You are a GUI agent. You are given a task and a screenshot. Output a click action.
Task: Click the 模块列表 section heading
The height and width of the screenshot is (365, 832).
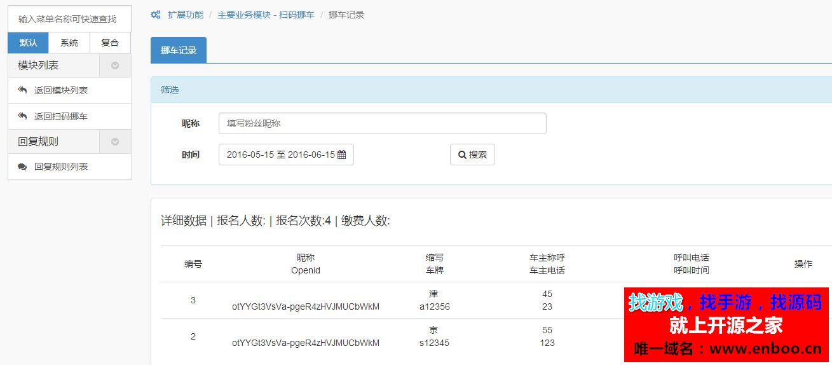click(38, 65)
